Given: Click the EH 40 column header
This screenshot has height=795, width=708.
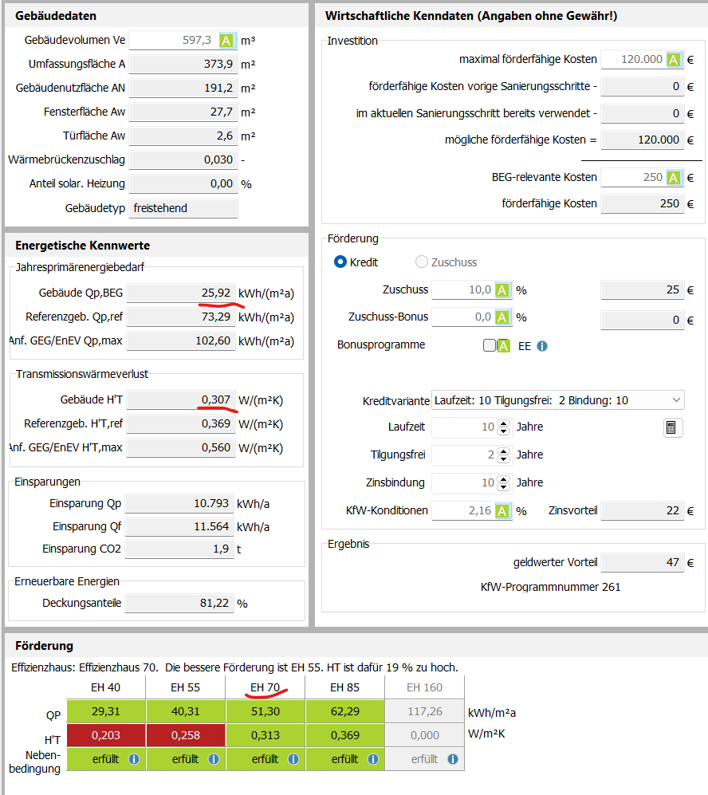Looking at the screenshot, I should [105, 687].
